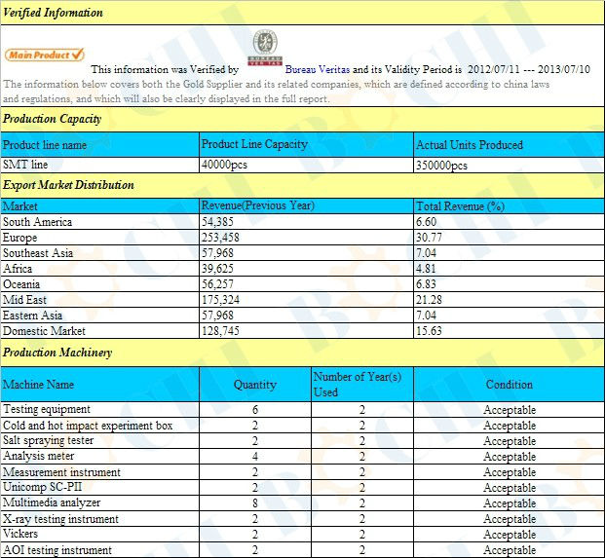Select Analysis meter quantity 4
Viewport: 605px width, 558px height.
(255, 457)
